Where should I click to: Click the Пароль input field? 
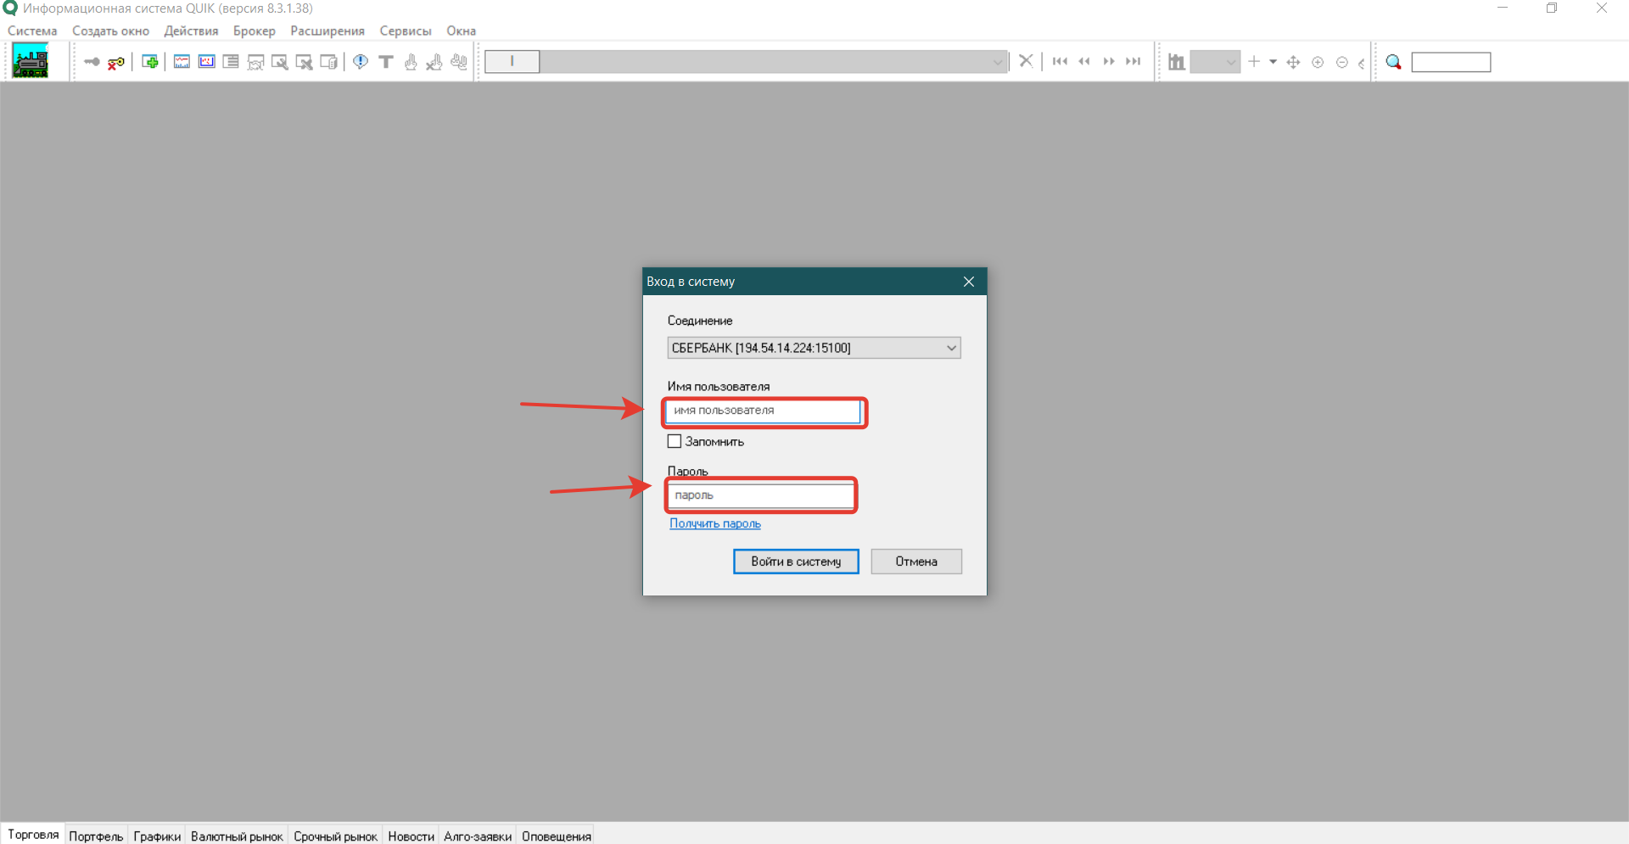click(760, 495)
